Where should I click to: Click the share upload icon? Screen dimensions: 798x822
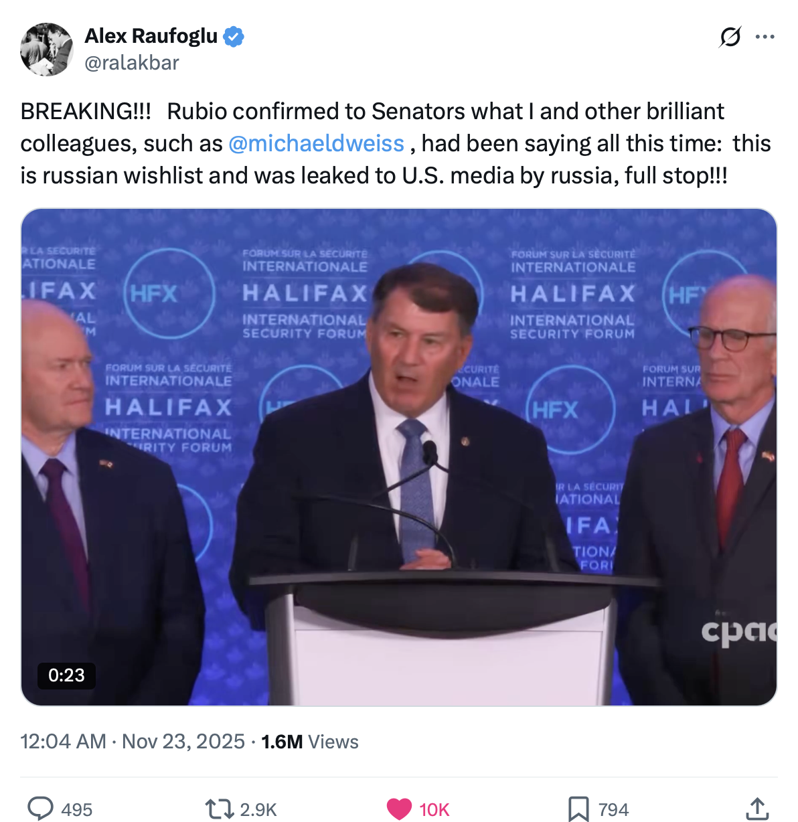[757, 809]
